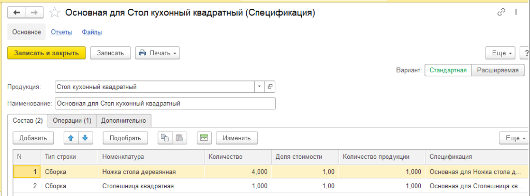530x196 pixels.
Task: Go forward with the right arrow button
Action: (x=35, y=12)
